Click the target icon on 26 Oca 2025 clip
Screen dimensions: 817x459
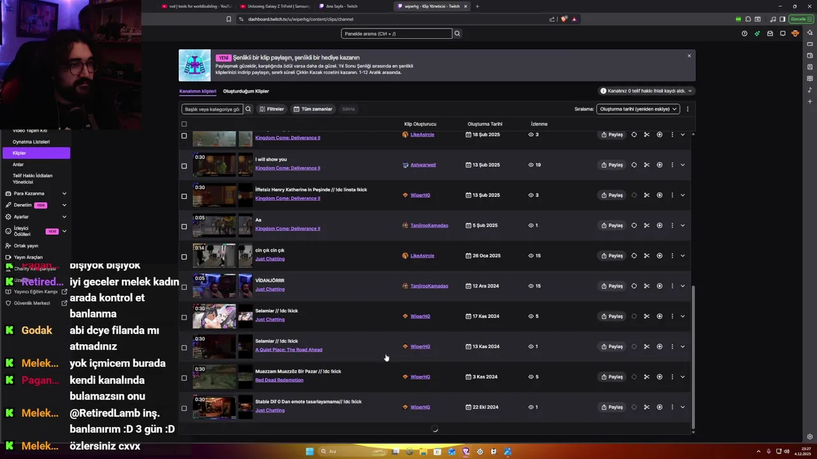[x=634, y=256]
